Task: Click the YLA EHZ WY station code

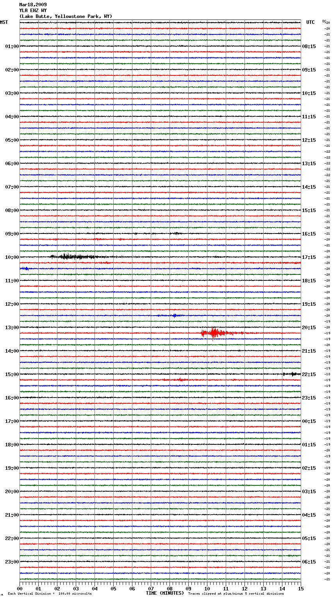Action: (x=33, y=11)
